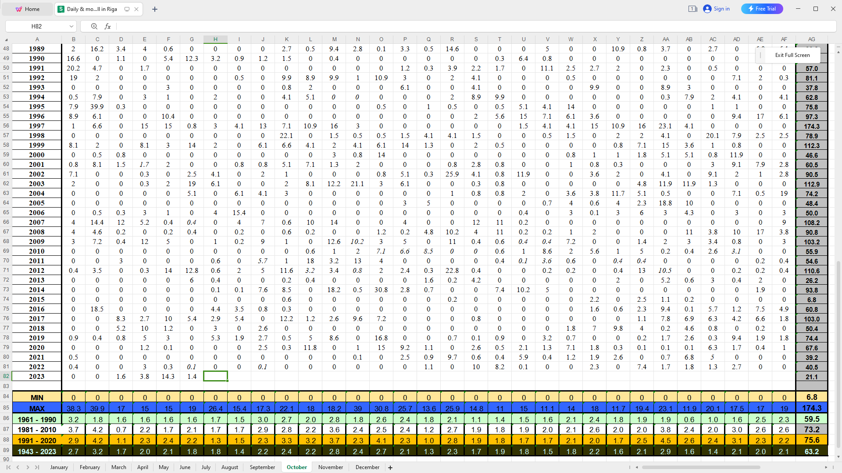
Task: Expand the Name Box dropdown arrow
Action: tap(71, 26)
